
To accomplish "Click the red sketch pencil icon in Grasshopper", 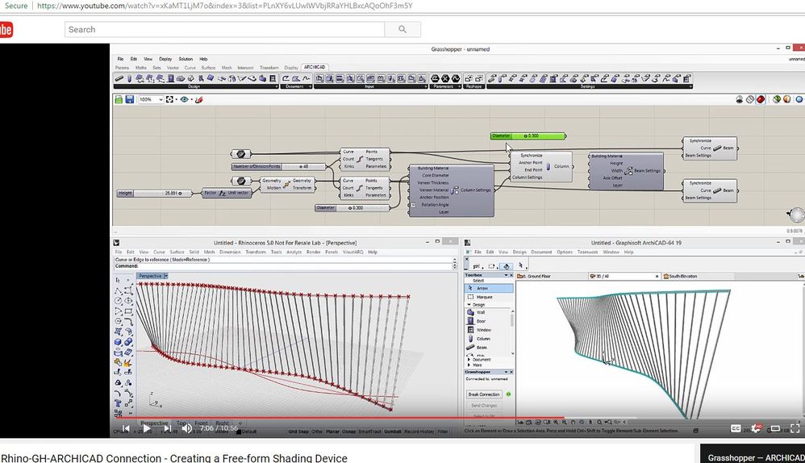I will pos(198,99).
